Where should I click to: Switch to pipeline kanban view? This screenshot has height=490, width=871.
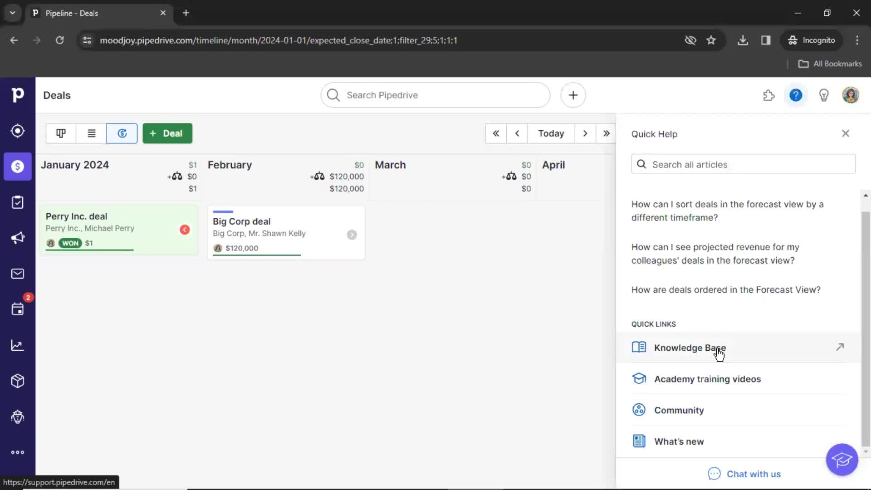[x=61, y=133]
